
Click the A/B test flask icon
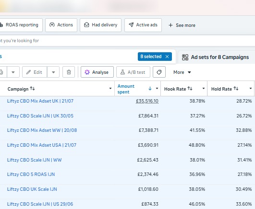pos(122,72)
